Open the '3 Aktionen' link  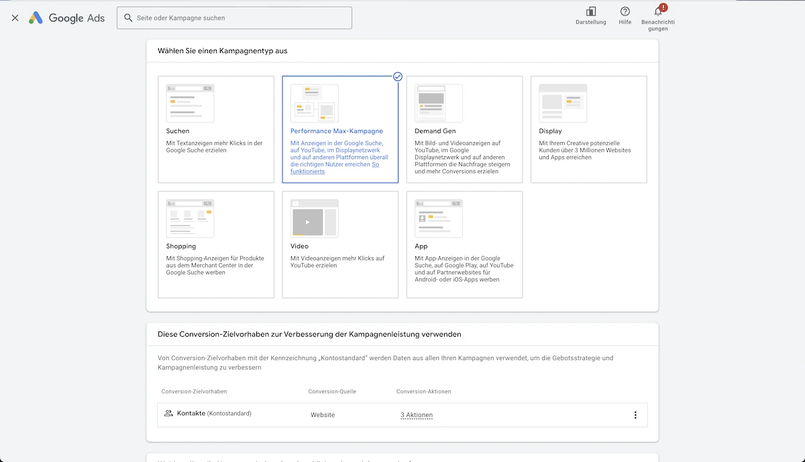tap(417, 415)
